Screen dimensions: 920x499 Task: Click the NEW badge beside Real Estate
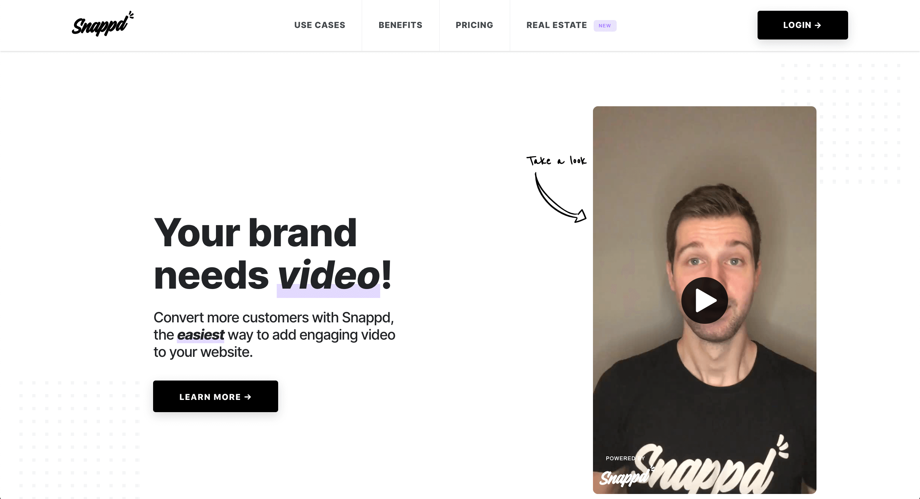pyautogui.click(x=605, y=25)
